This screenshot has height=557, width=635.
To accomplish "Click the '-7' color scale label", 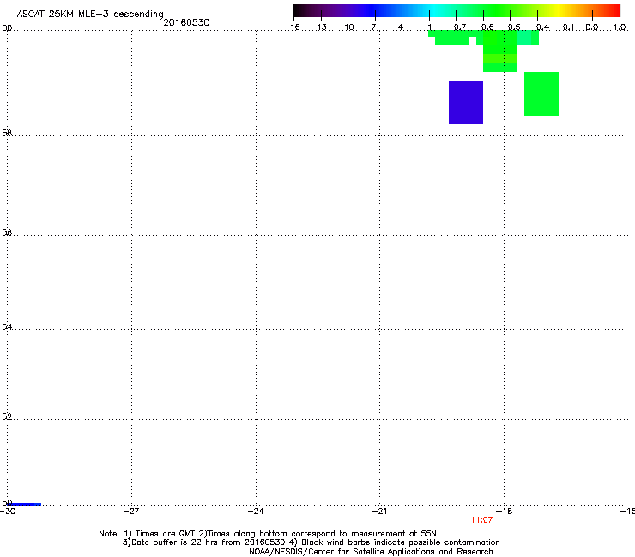I will 372,27.
